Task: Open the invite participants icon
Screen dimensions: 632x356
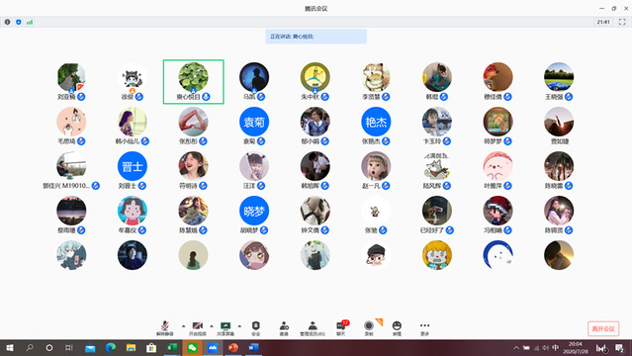Action: pyautogui.click(x=284, y=328)
